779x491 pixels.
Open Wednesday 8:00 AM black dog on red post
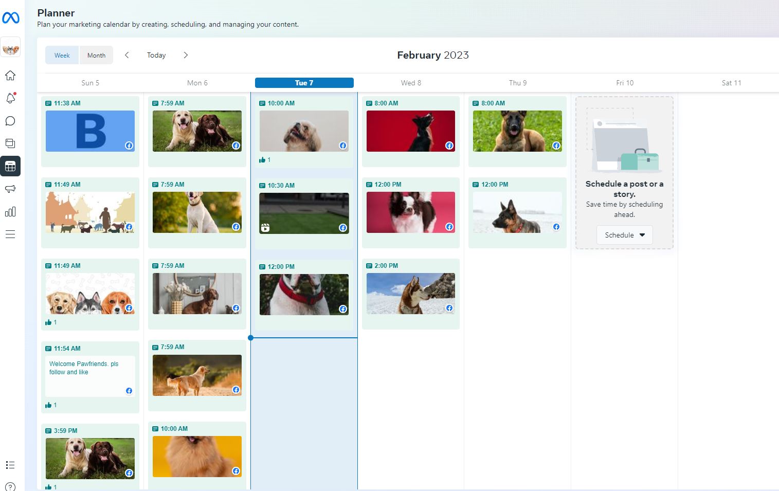(411, 131)
